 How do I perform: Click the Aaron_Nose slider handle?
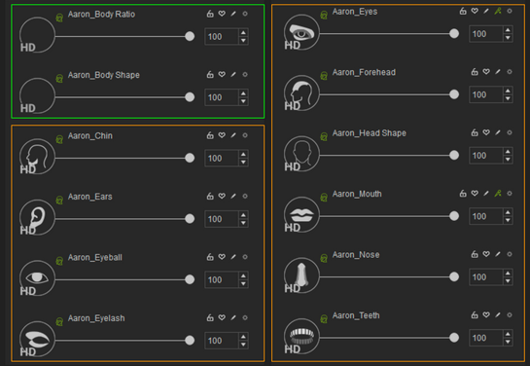[x=454, y=276]
